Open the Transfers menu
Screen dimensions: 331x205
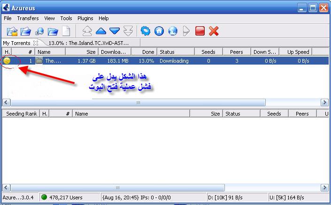(x=28, y=18)
